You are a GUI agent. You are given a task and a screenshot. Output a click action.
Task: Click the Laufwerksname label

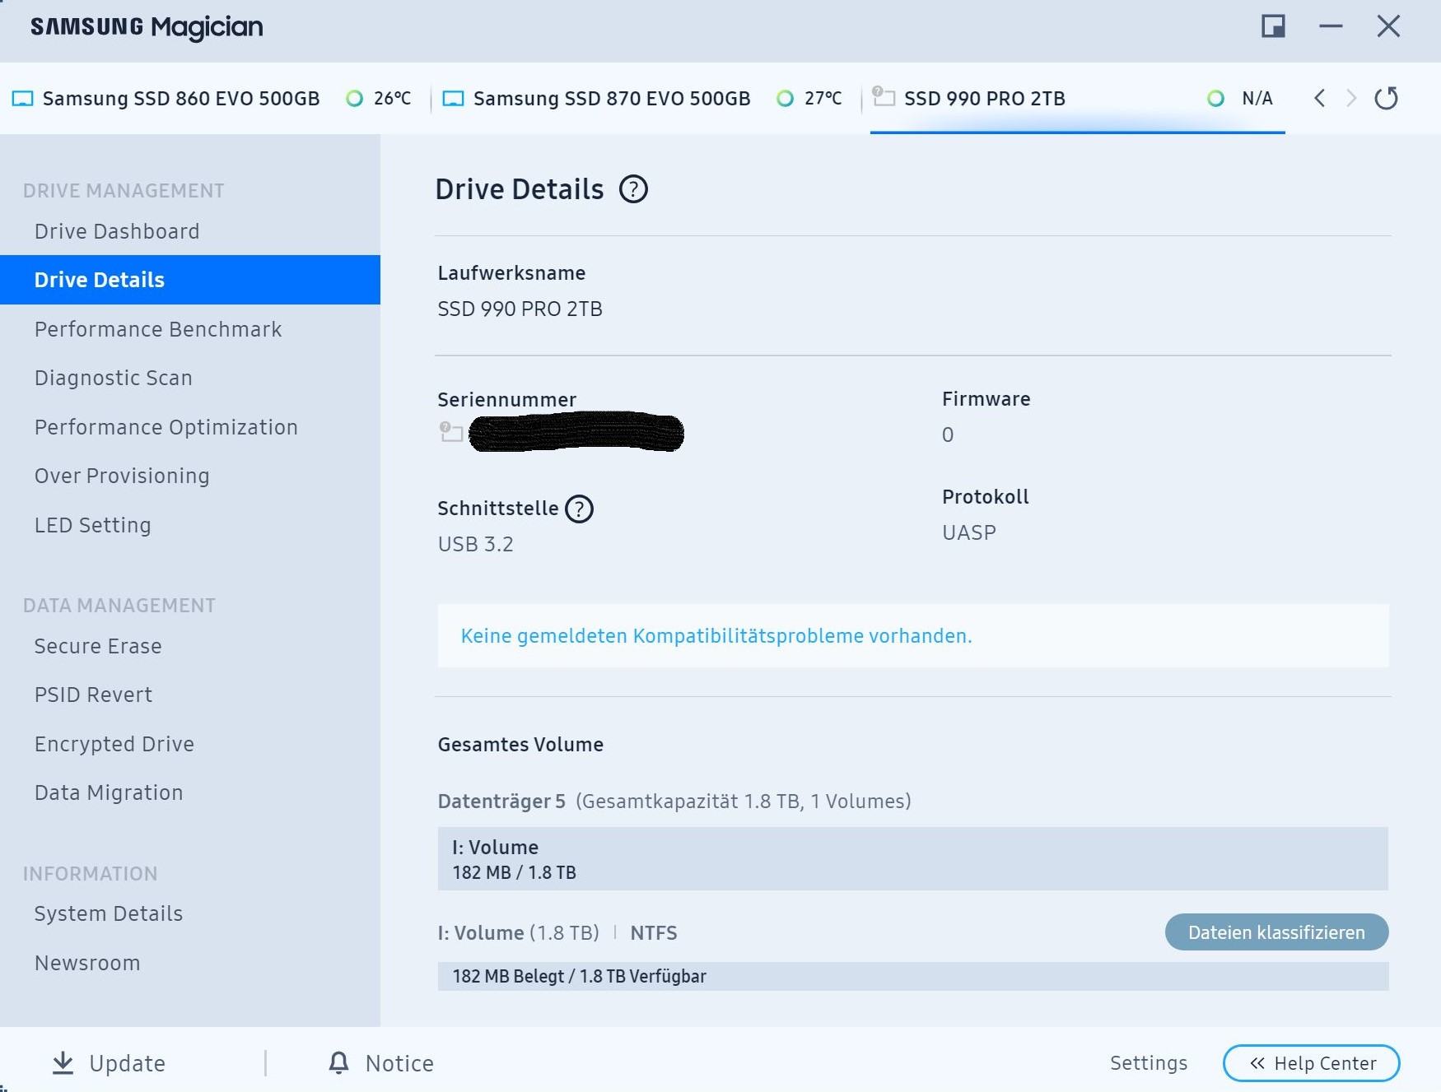tap(512, 273)
